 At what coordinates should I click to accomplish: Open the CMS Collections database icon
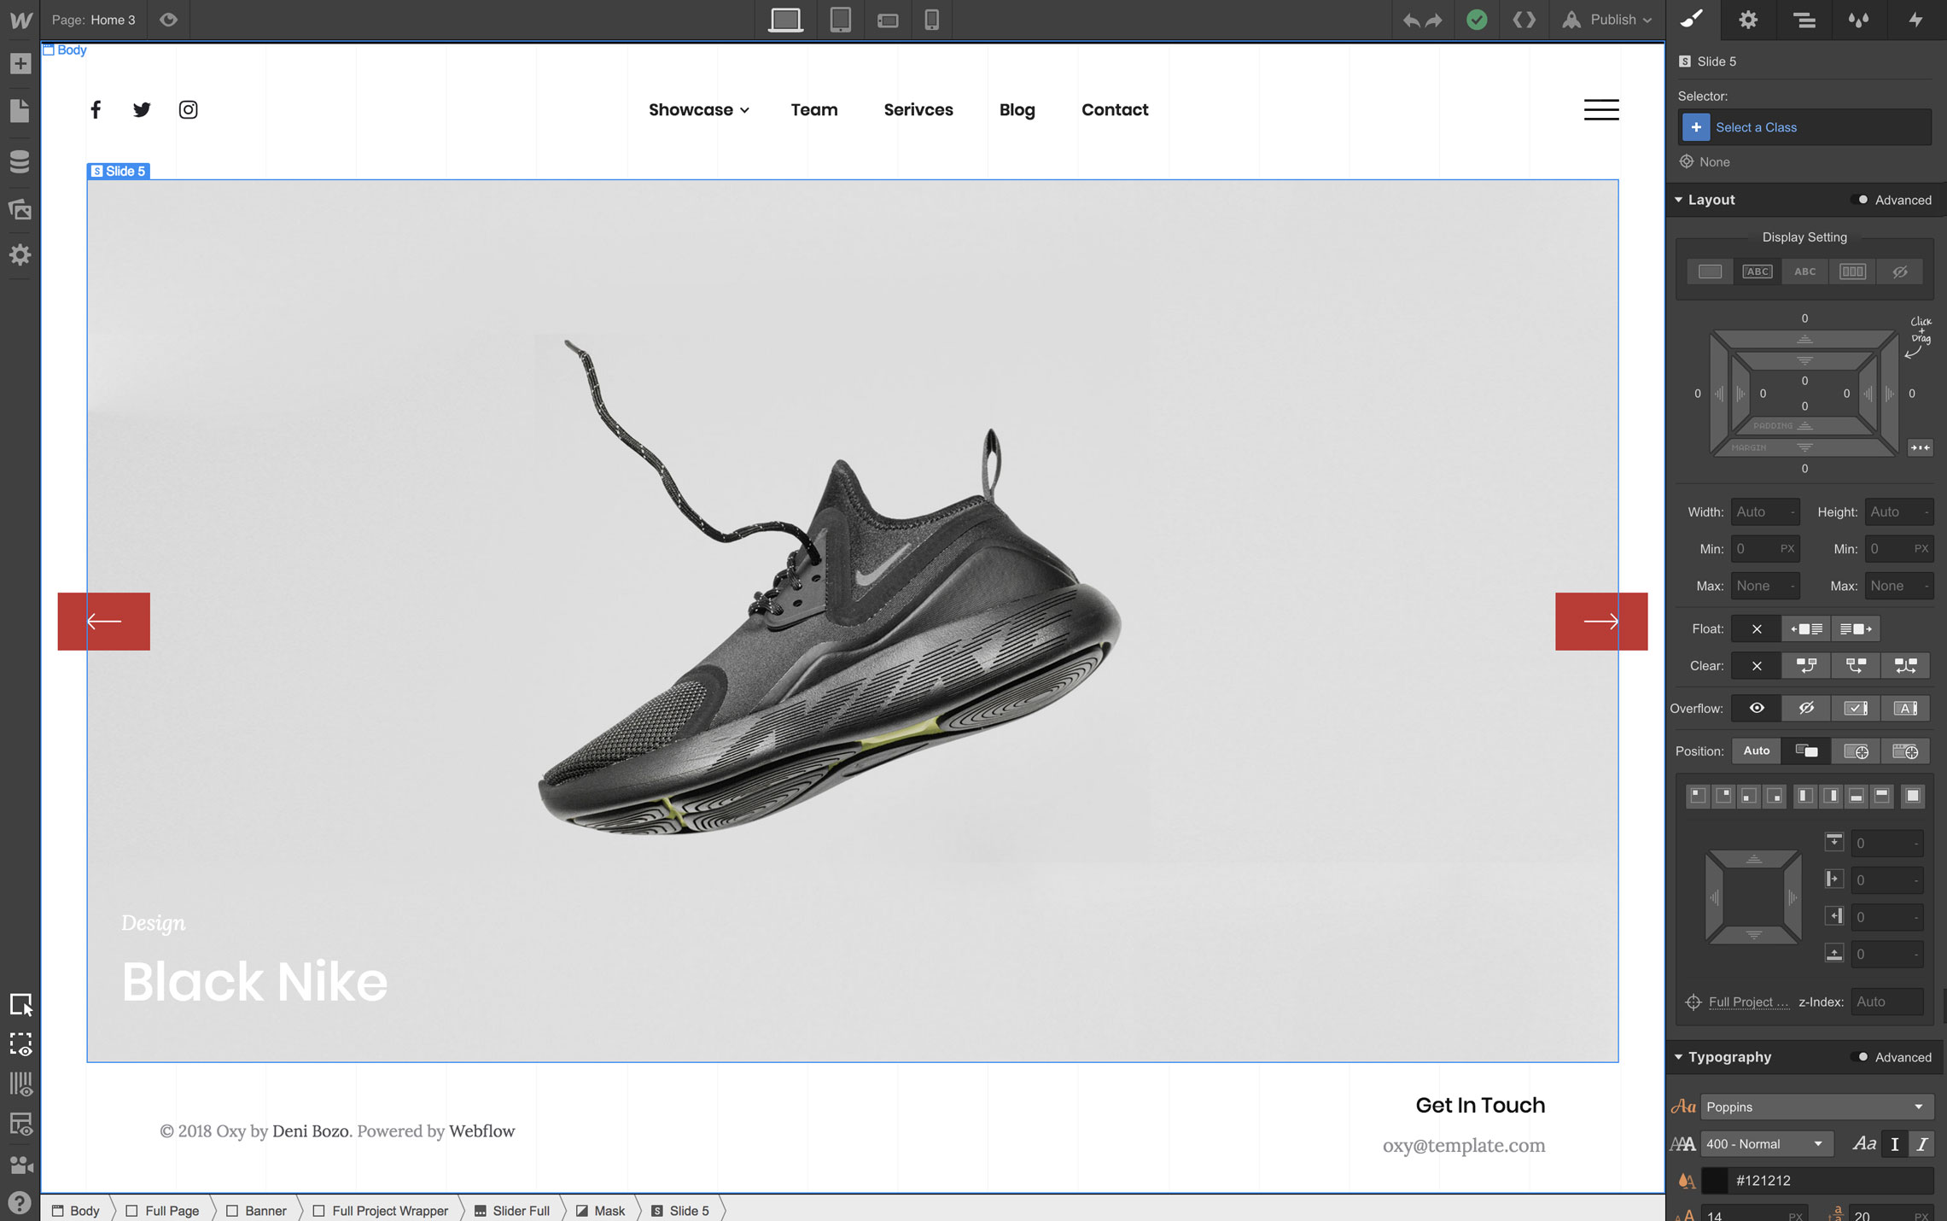20,161
